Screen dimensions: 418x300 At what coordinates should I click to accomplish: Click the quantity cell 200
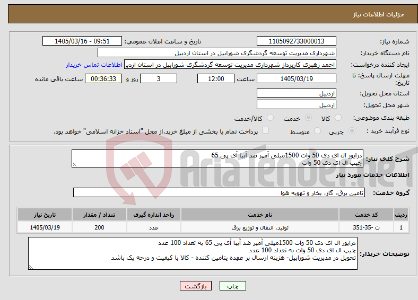(99, 227)
